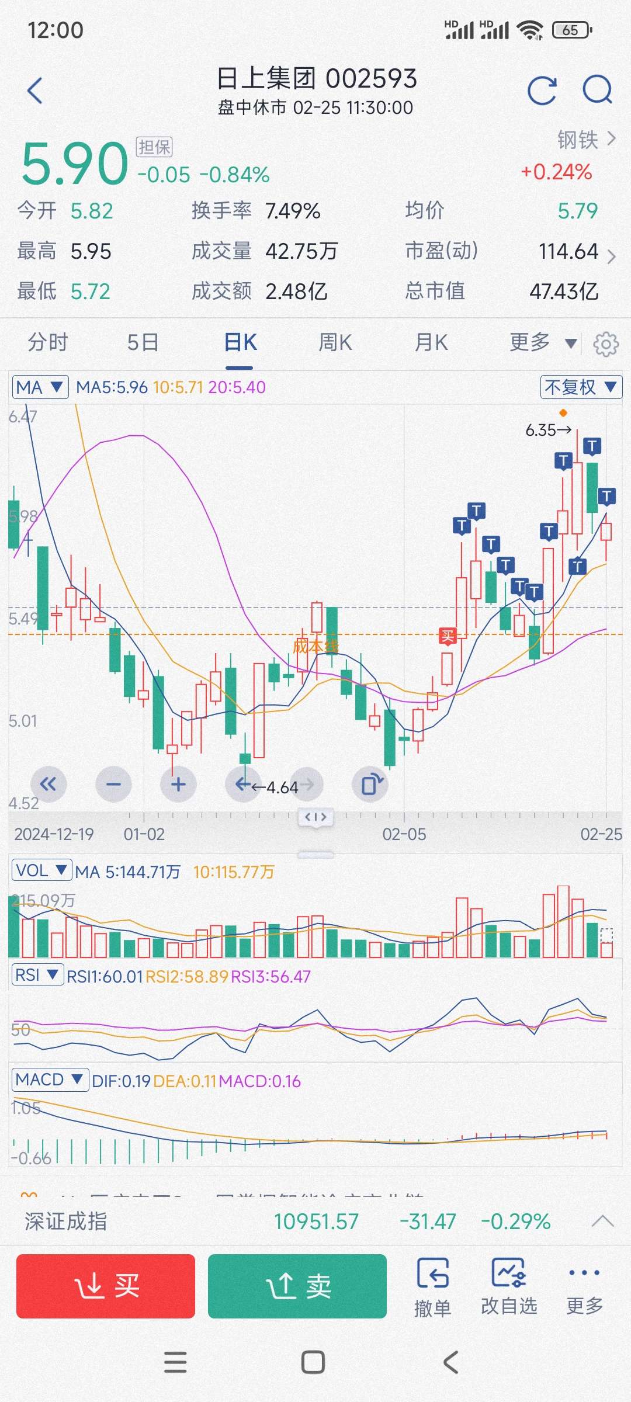Tap the 4.64 low price label
Image resolution: width=631 pixels, height=1402 pixels.
click(x=276, y=787)
